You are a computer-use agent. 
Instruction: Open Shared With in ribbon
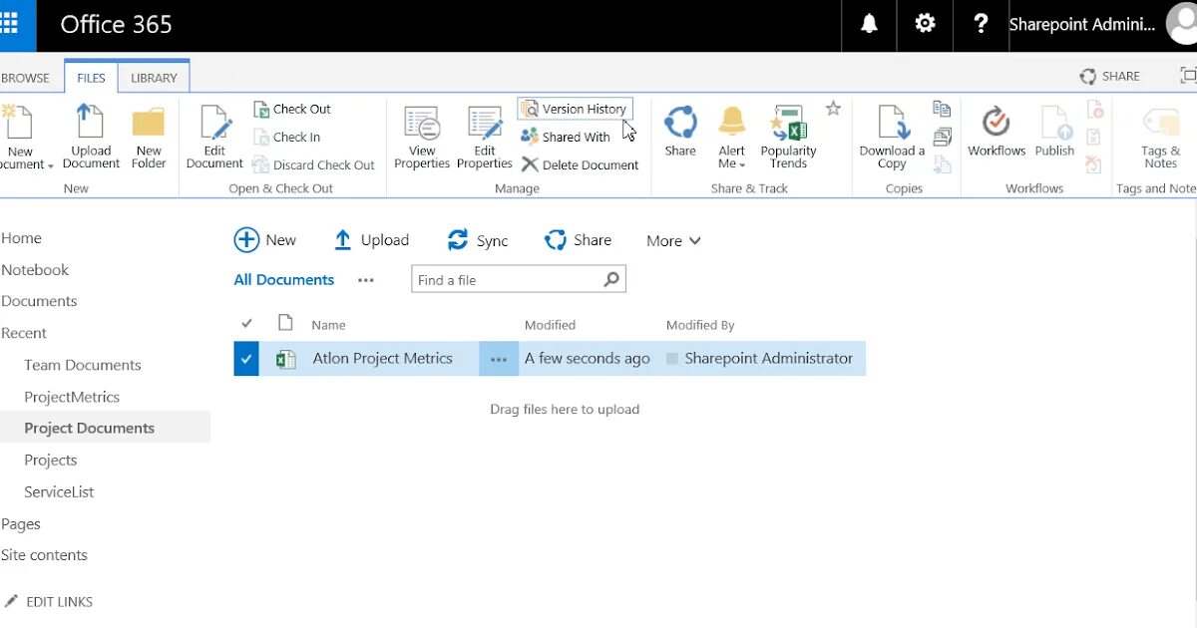coord(566,137)
